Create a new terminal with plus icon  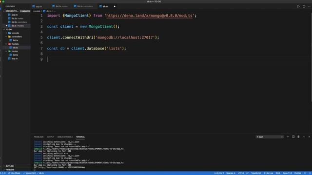(288, 137)
